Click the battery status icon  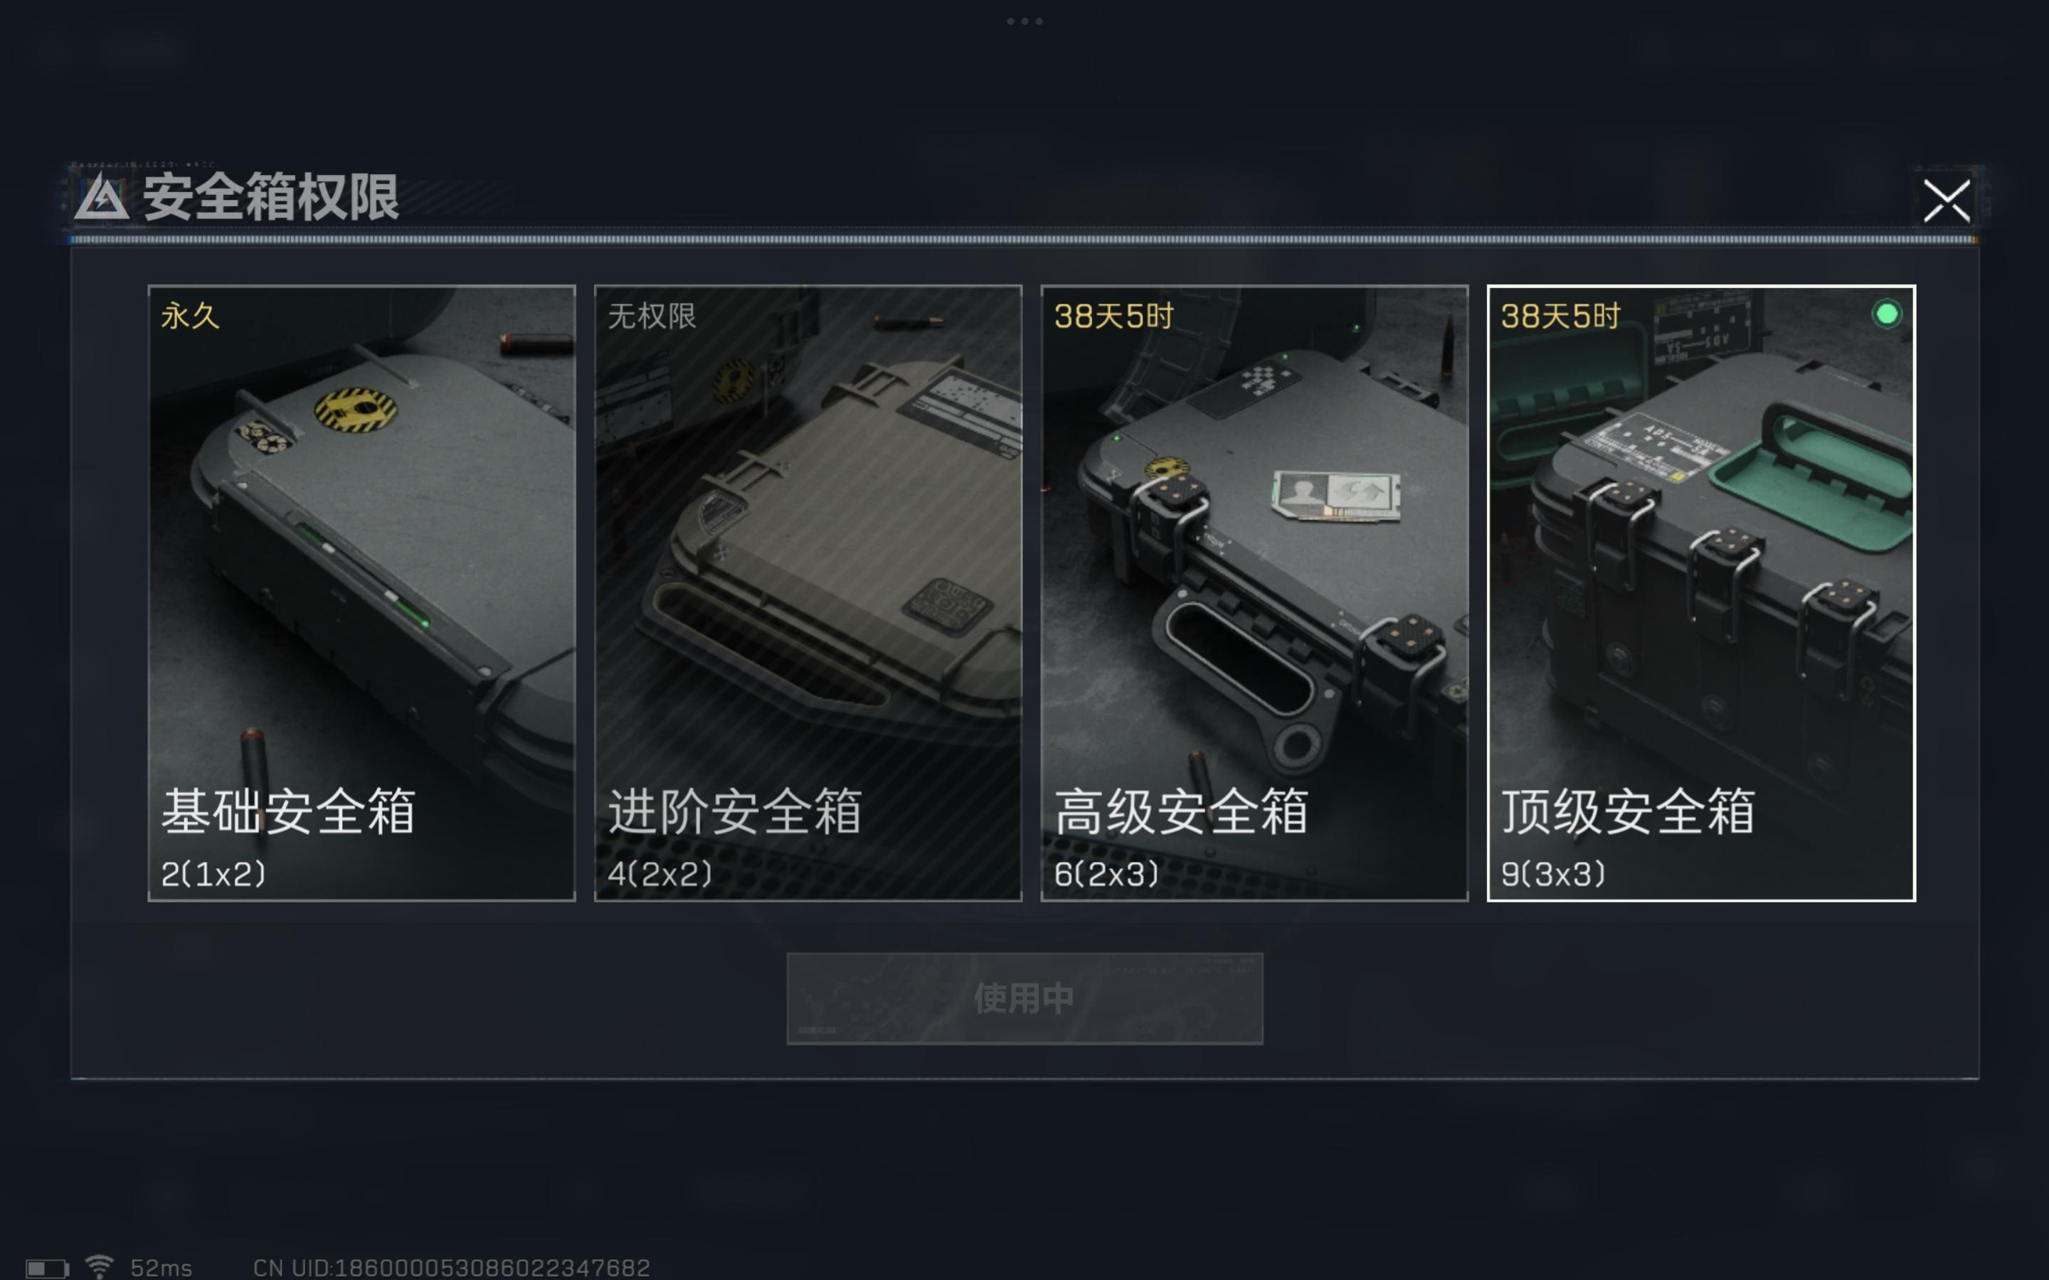click(x=46, y=1268)
